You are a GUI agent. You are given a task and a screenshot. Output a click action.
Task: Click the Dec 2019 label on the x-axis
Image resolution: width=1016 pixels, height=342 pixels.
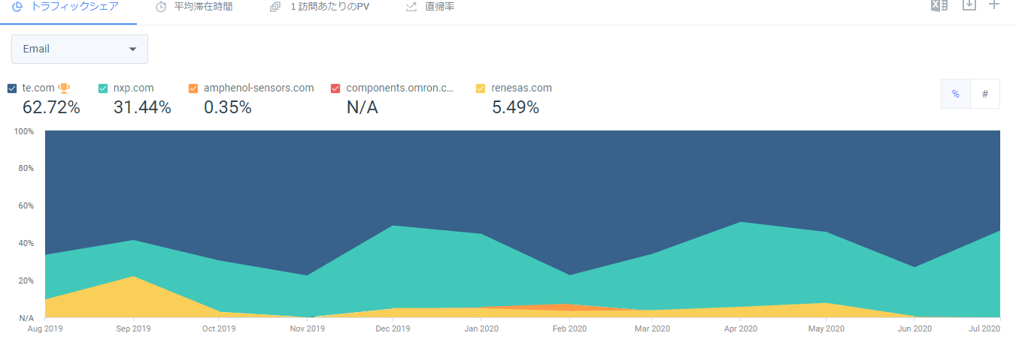(392, 328)
